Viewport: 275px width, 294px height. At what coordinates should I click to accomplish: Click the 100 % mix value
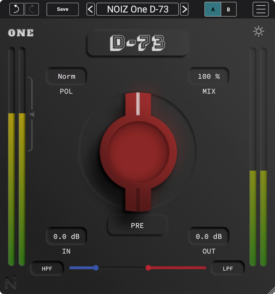pos(208,76)
